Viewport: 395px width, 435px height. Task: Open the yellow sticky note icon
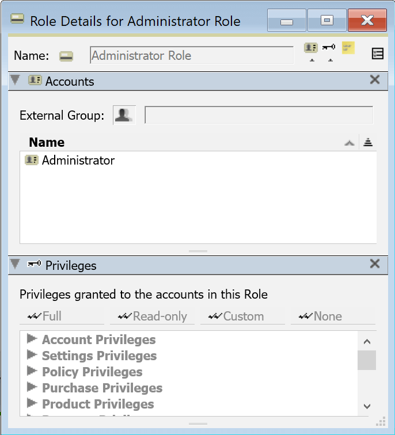(x=348, y=47)
